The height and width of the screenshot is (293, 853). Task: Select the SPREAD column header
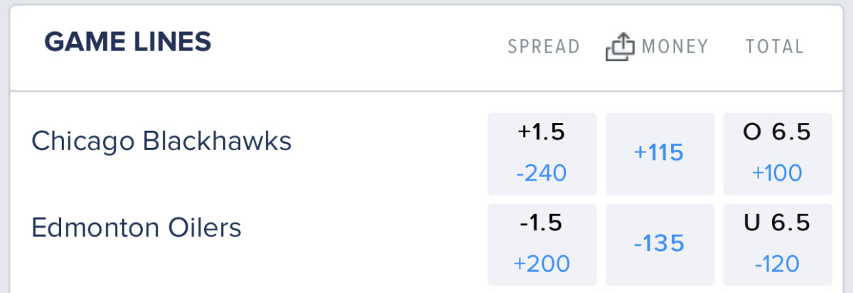coord(544,47)
